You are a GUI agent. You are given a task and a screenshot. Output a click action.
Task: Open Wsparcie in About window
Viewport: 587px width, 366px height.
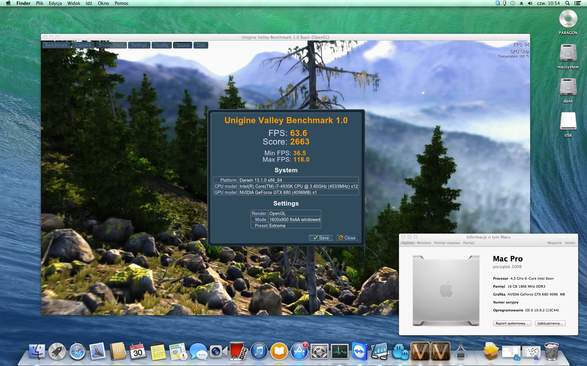point(555,243)
